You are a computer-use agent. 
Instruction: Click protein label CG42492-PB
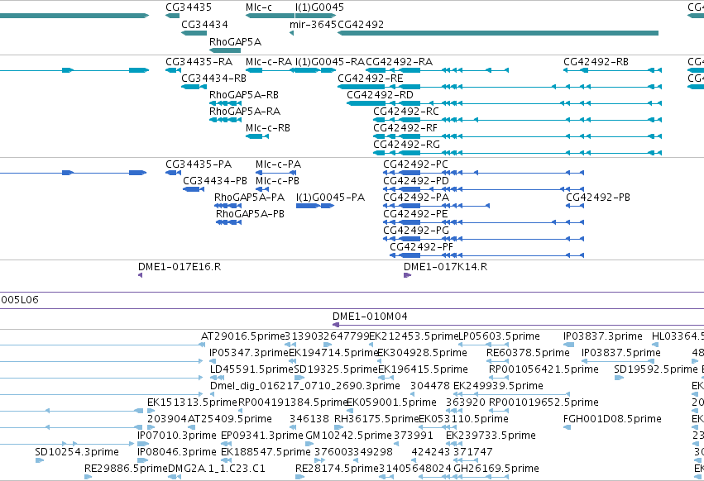(x=598, y=198)
